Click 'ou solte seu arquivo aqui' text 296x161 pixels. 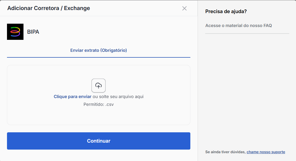(x=118, y=97)
